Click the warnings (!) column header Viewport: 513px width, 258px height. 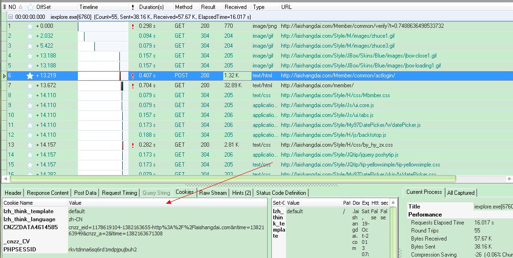pos(133,7)
